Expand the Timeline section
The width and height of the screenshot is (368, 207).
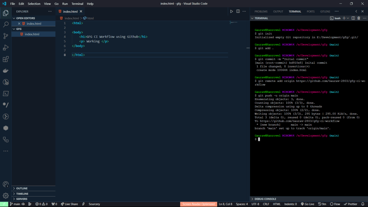(22, 194)
